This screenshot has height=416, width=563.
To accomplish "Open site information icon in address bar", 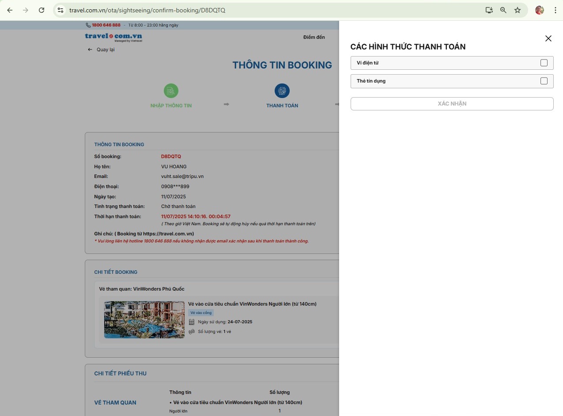I will [61, 10].
